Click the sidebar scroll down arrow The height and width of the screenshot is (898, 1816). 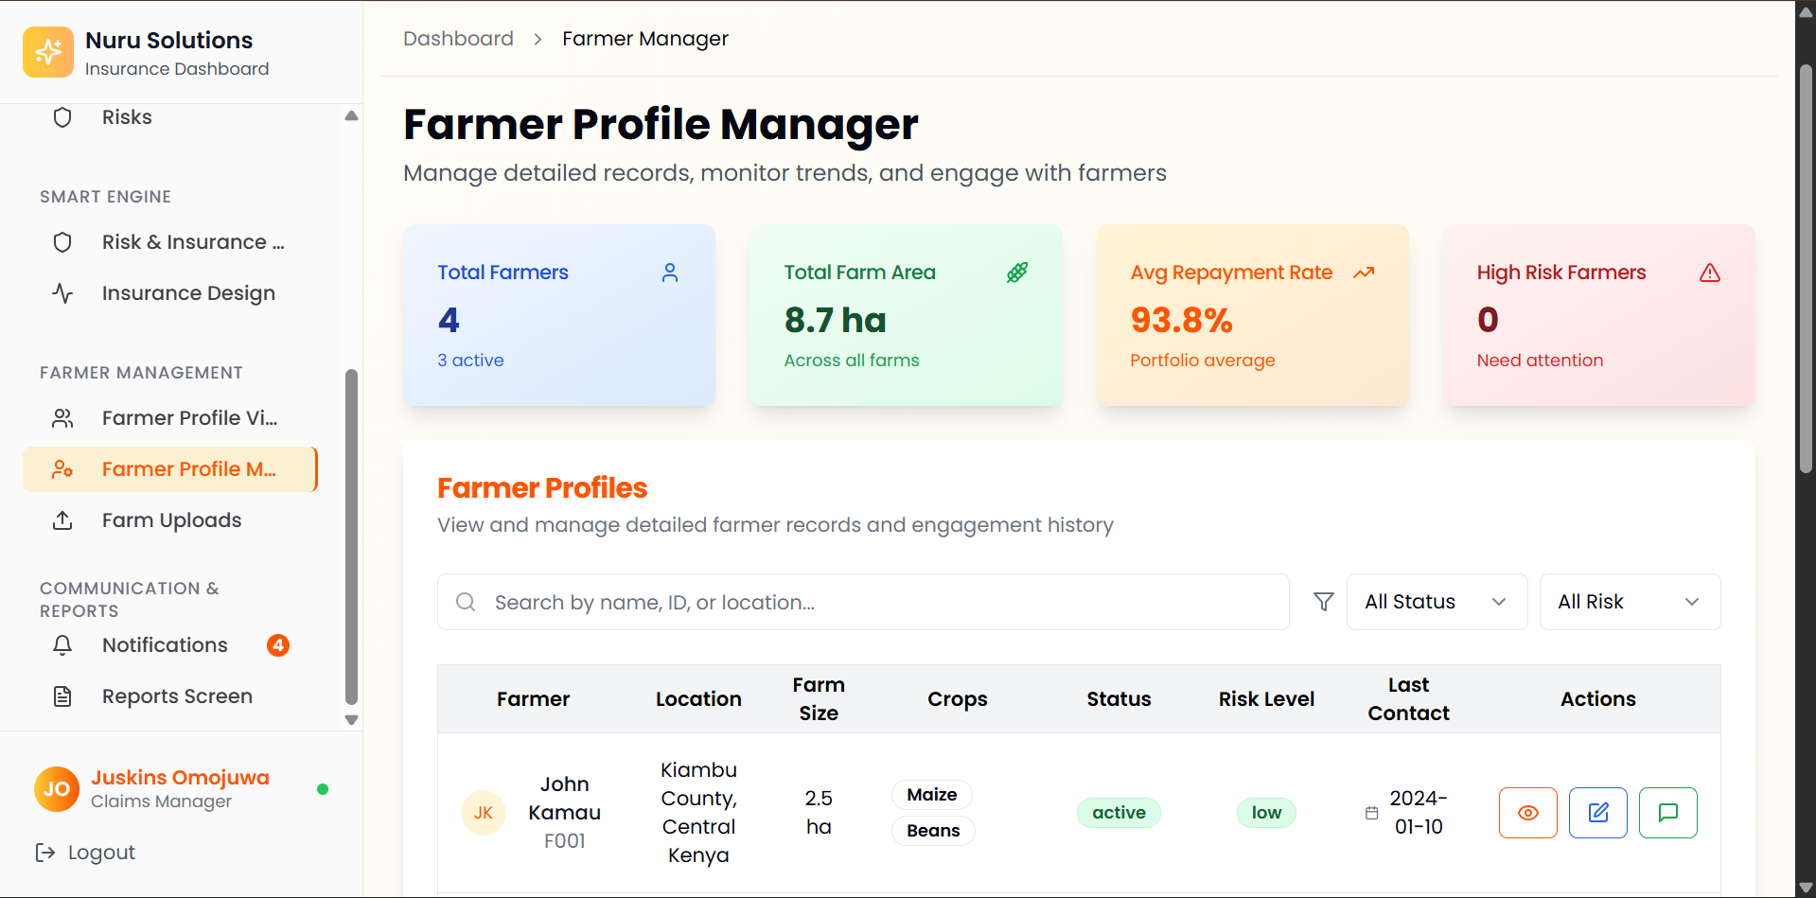(x=351, y=720)
